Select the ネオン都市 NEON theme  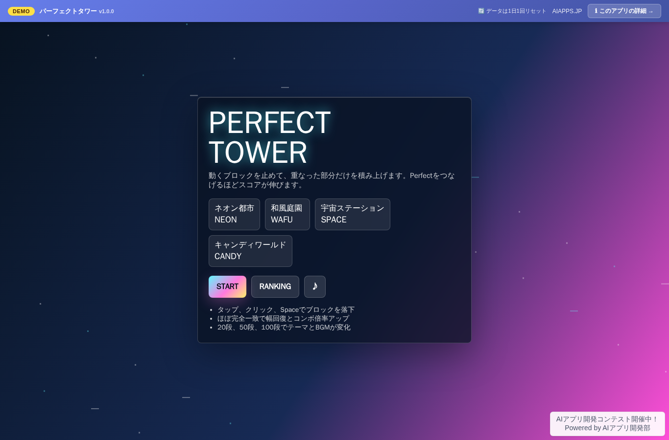(234, 214)
